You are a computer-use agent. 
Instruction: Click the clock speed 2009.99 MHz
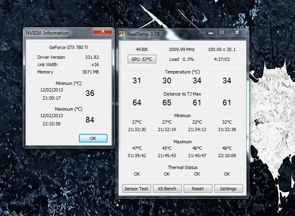182,49
